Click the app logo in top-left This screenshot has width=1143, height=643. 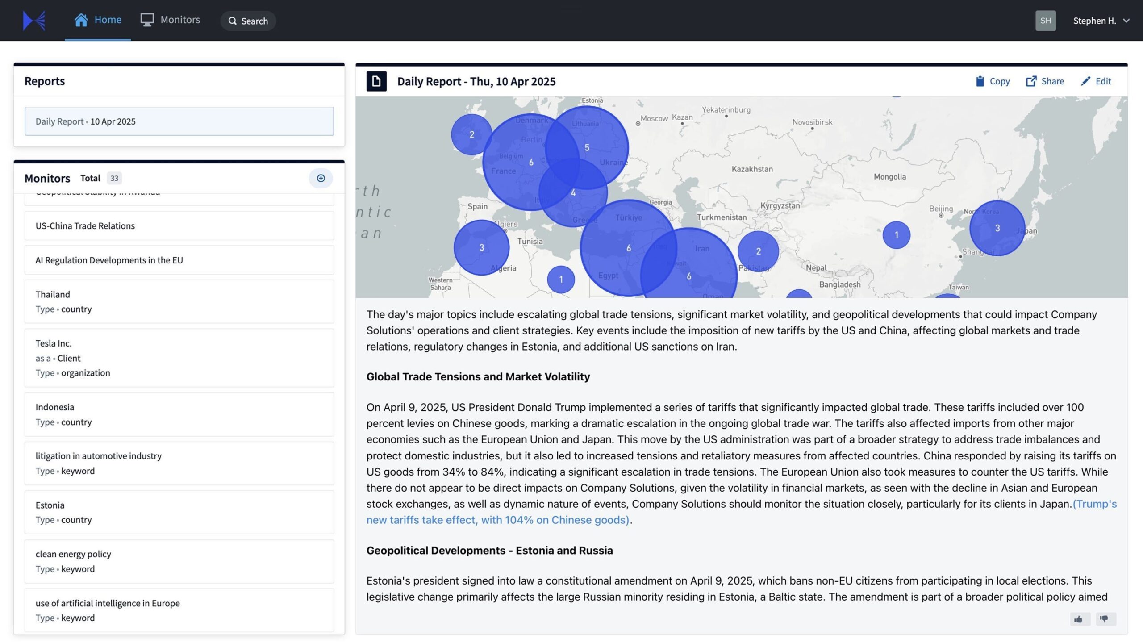pos(34,21)
